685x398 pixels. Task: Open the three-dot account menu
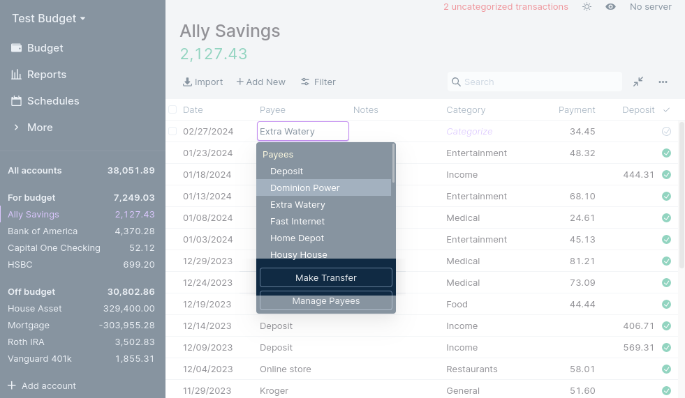coord(663,82)
